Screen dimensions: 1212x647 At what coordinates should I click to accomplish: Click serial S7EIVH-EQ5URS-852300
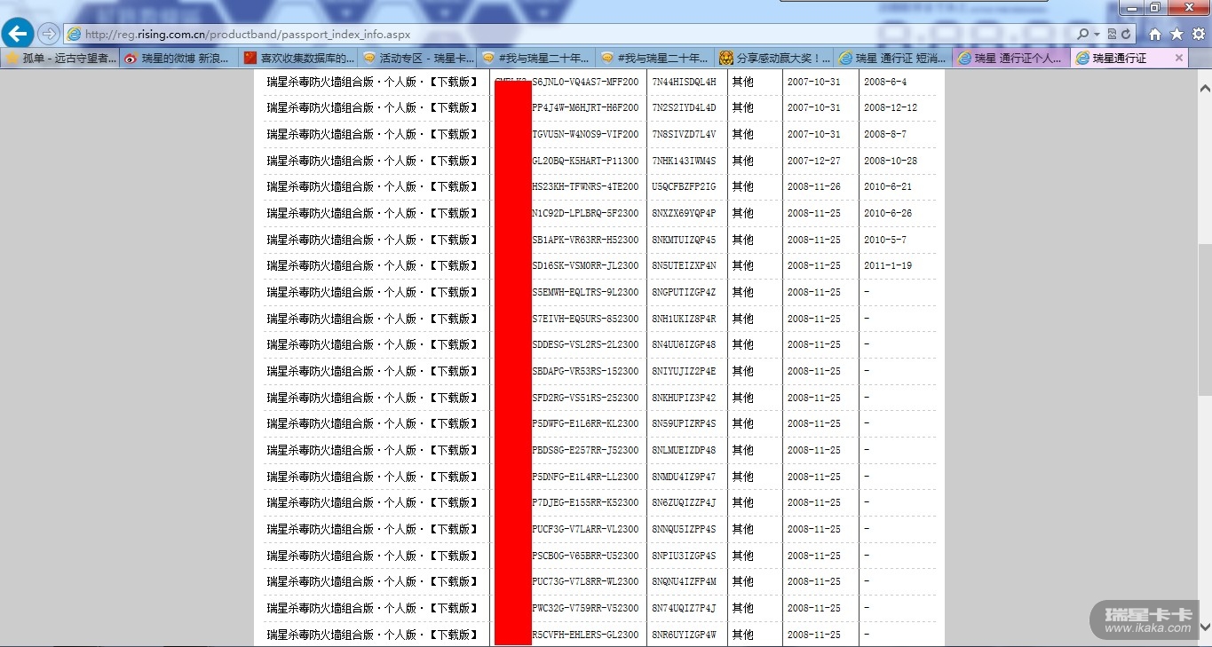pyautogui.click(x=585, y=319)
